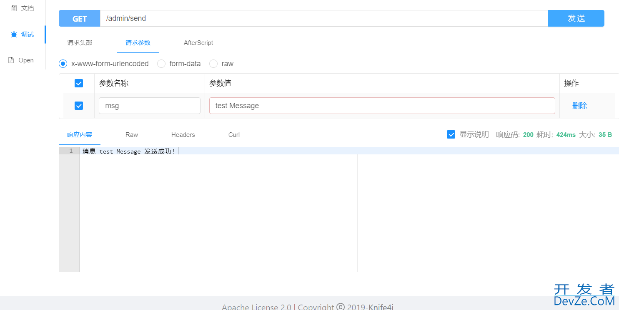Click the 参数值 column header

(x=220, y=83)
